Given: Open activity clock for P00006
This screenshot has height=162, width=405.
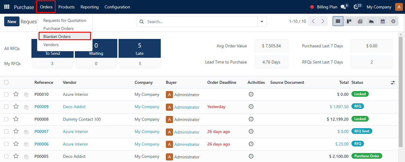Looking at the screenshot, I should [x=251, y=144].
